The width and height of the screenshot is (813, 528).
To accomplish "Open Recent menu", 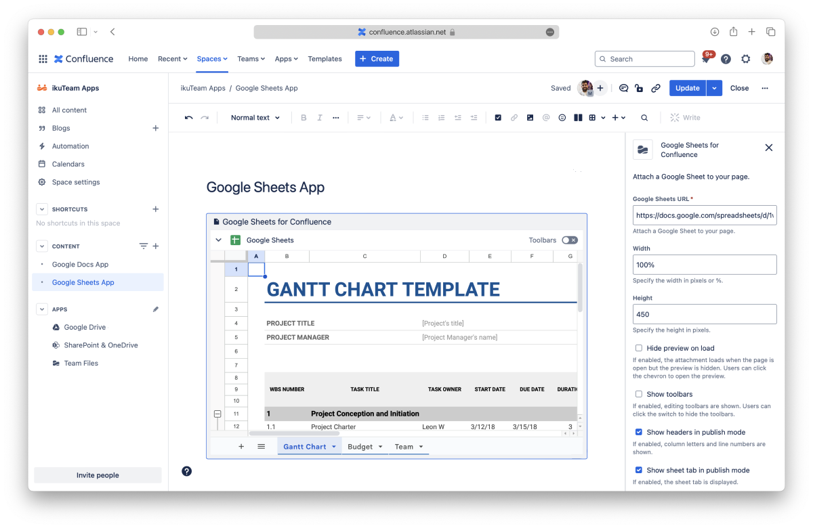I will coord(172,59).
